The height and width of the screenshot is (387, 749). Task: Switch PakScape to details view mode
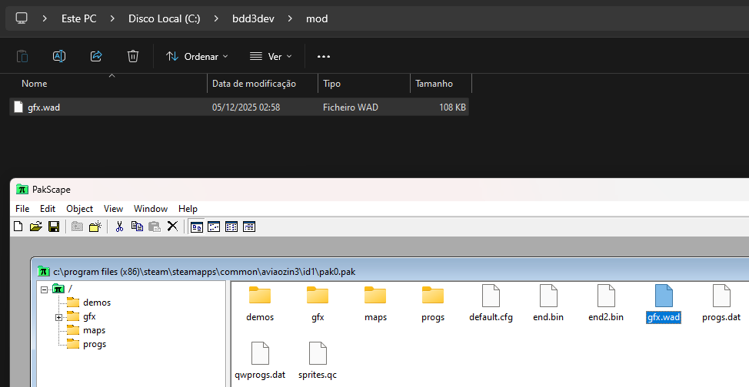click(x=249, y=227)
